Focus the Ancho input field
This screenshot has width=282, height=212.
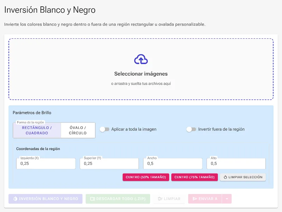pyautogui.click(x=173, y=163)
